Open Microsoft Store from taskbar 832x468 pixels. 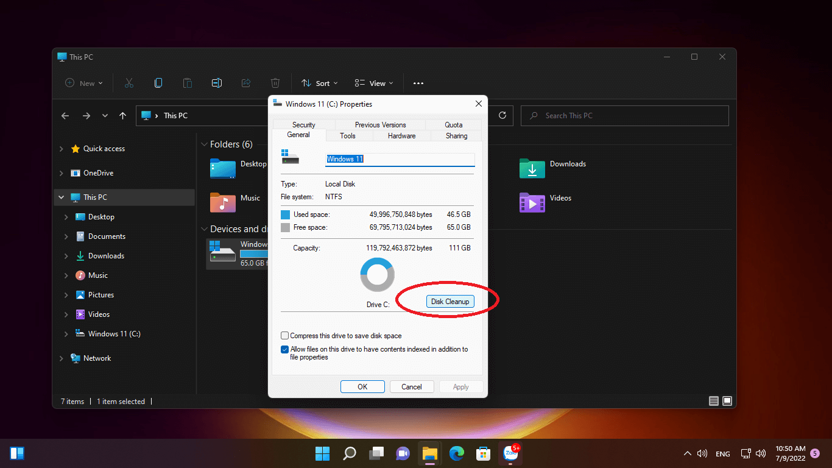click(484, 453)
